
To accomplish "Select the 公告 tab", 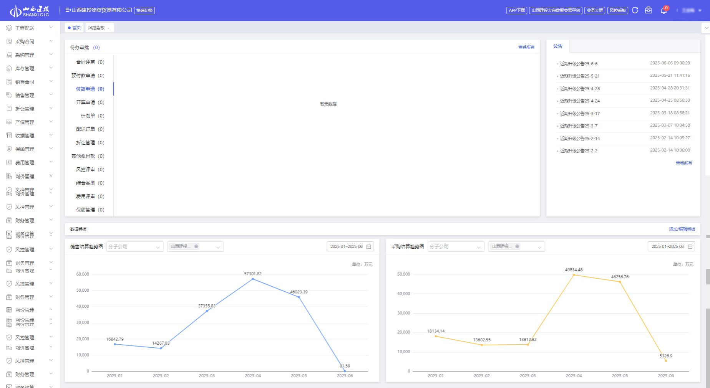I will point(558,46).
